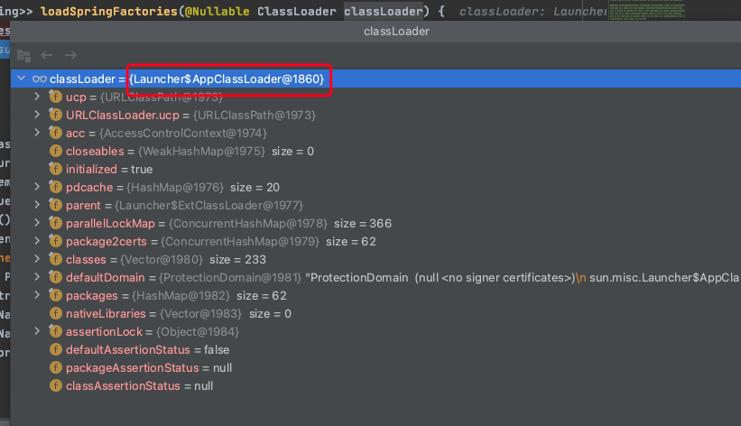Expand the parallelLockMap node
This screenshot has height=426, width=741.
(x=37, y=224)
